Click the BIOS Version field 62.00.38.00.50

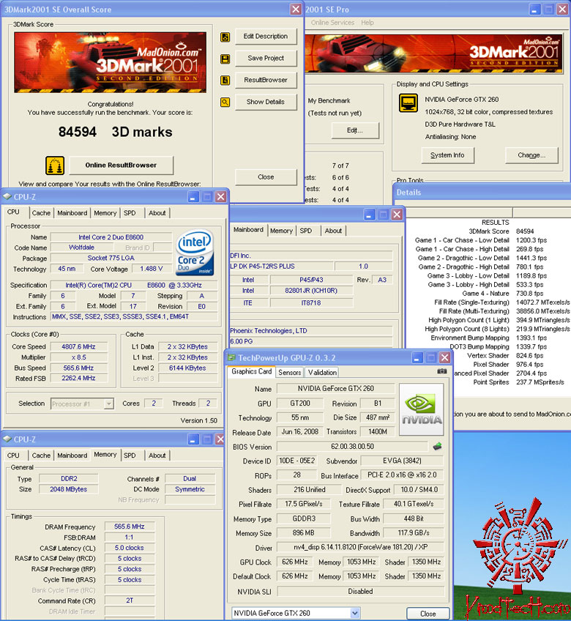pos(352,447)
